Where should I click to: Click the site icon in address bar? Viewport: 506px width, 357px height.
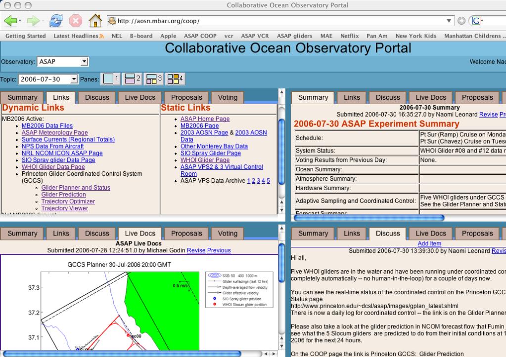pyautogui.click(x=112, y=21)
